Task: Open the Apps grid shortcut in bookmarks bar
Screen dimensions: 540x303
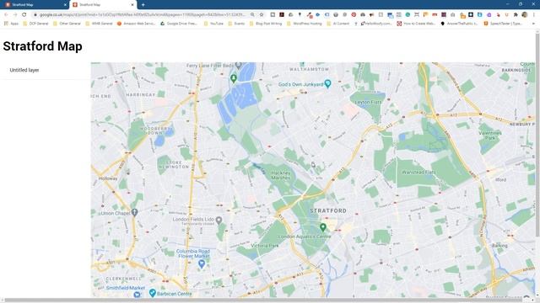Action: pyautogui.click(x=11, y=24)
